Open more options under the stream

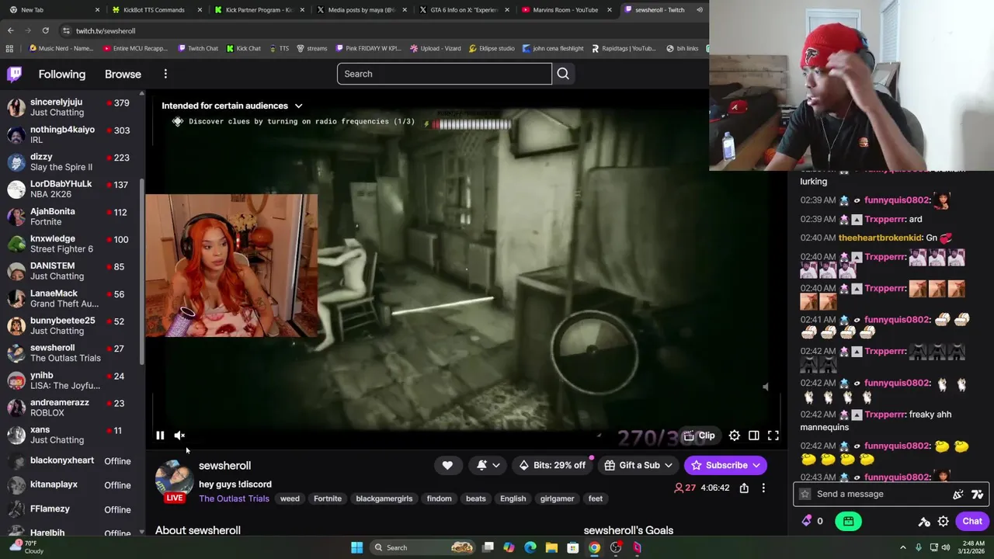(763, 488)
